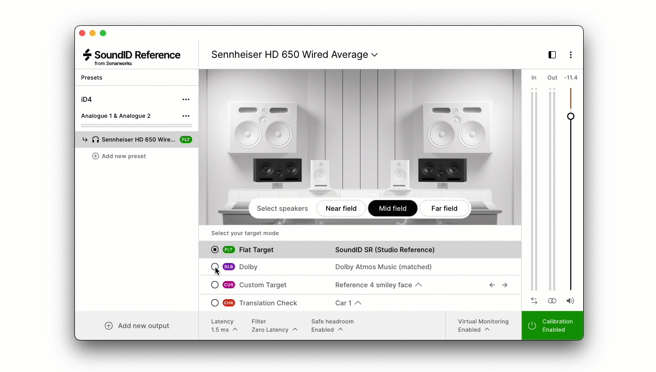Click previous custom target left arrow
This screenshot has width=656, height=372.
(x=492, y=285)
